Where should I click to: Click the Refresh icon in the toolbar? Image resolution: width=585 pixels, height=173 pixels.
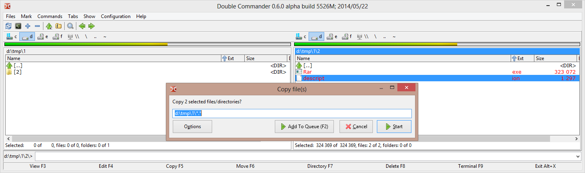click(x=8, y=26)
